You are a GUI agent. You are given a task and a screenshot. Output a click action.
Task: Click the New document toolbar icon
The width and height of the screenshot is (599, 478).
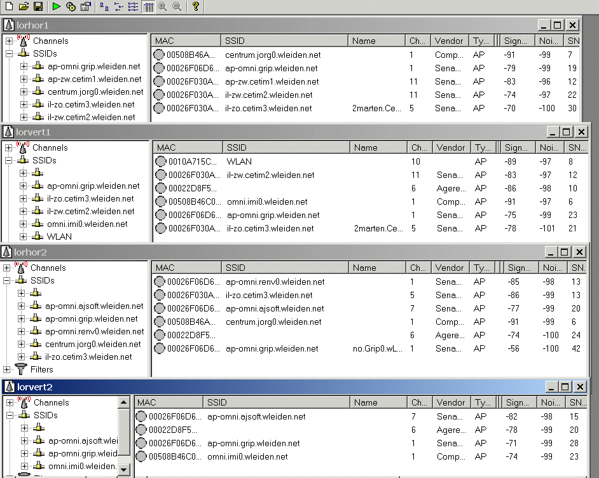click(x=8, y=6)
